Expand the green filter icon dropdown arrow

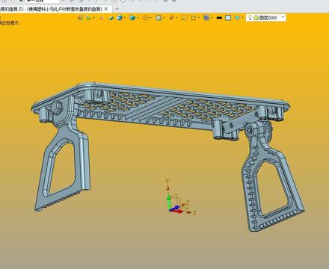click(x=93, y=18)
